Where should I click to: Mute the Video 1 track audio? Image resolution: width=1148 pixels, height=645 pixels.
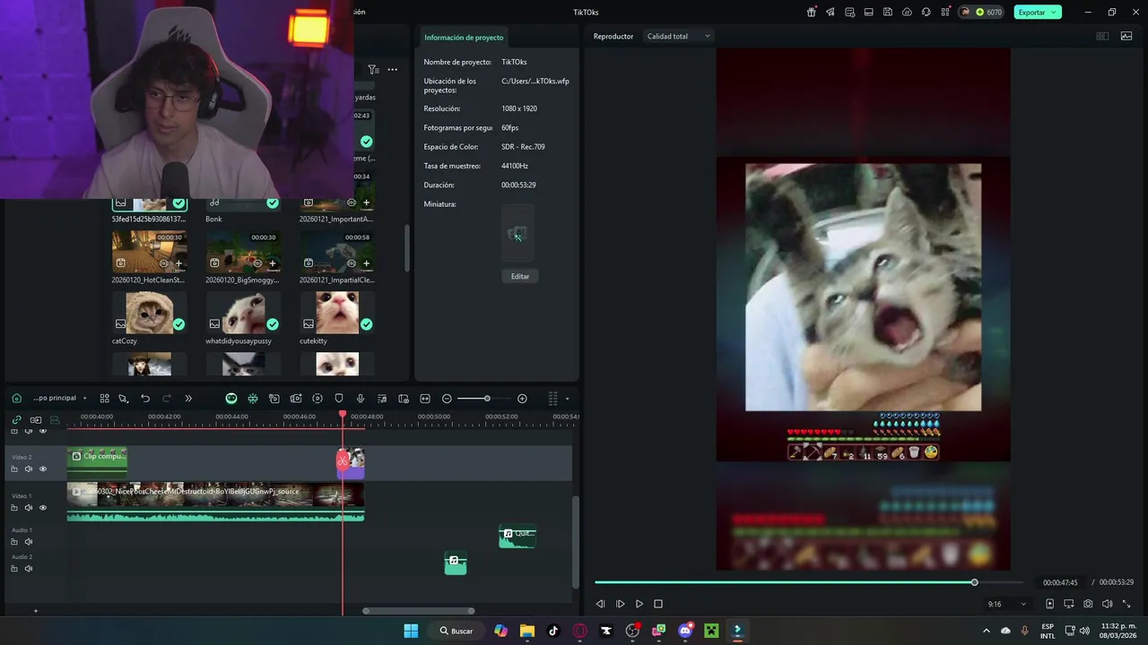pos(29,508)
